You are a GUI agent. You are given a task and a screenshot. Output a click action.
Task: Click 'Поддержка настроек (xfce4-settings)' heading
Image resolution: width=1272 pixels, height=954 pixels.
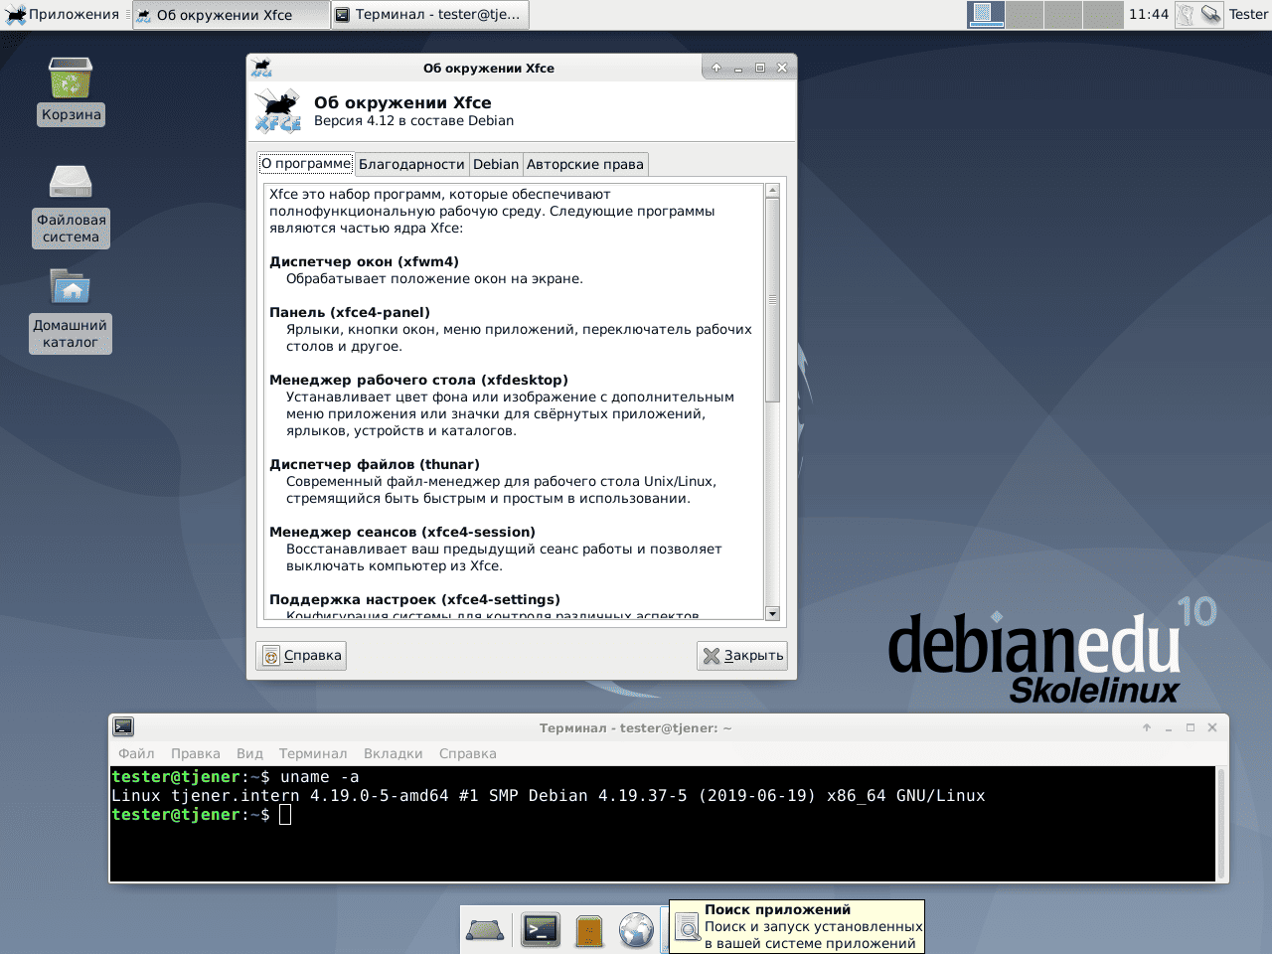point(414,599)
